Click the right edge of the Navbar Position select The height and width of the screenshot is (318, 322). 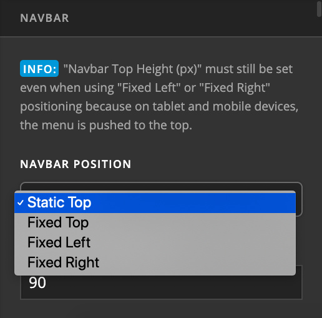[x=299, y=199]
